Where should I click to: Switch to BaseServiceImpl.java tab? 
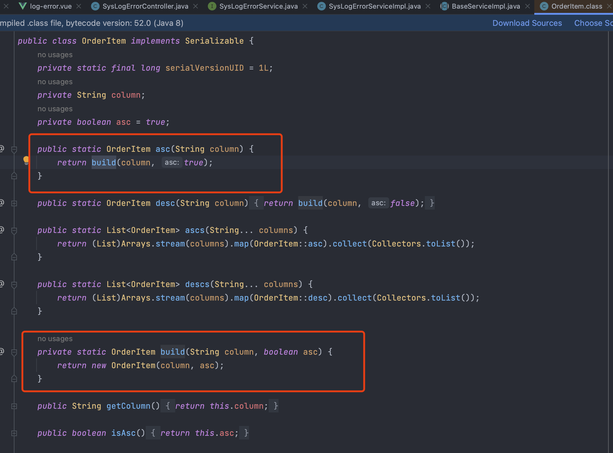click(x=485, y=6)
